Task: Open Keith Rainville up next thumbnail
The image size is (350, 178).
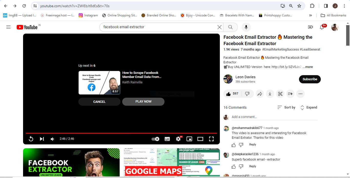Action: pyautogui.click(x=99, y=83)
